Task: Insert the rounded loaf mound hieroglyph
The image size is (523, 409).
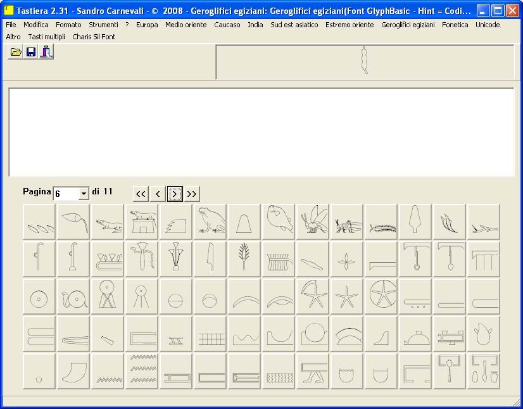Action: 244,222
